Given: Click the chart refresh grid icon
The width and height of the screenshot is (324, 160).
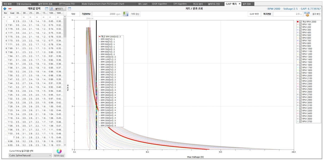Looking at the screenshot, I should pos(126,14).
